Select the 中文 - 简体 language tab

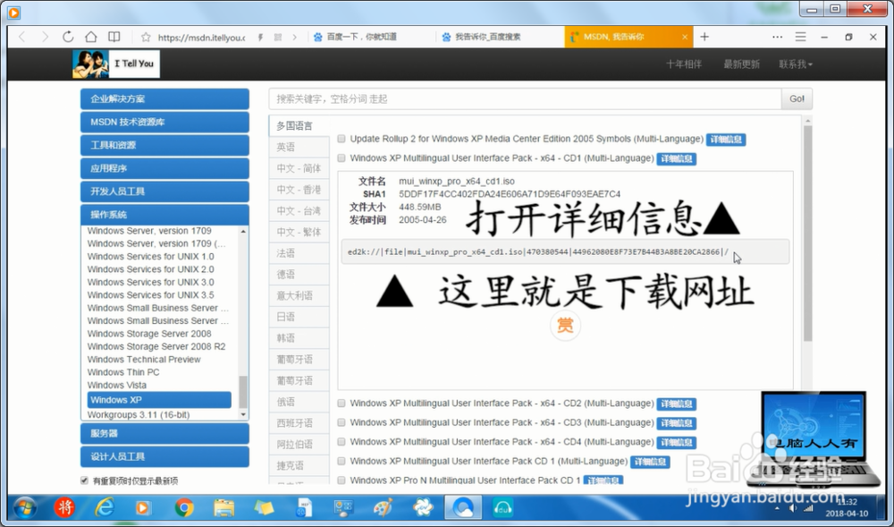pos(299,168)
